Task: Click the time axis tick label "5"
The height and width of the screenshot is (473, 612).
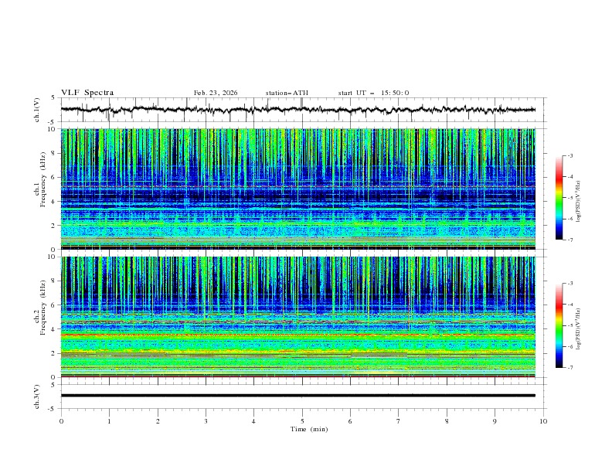Action: point(302,421)
